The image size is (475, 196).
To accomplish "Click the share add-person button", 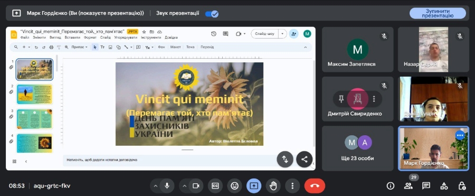I will pyautogui.click(x=293, y=34).
